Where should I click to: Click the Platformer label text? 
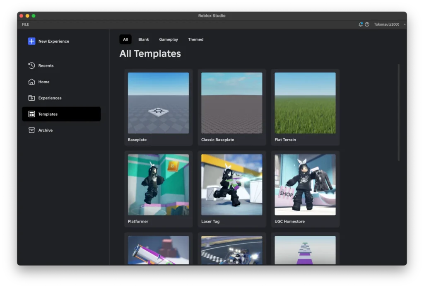pyautogui.click(x=138, y=221)
